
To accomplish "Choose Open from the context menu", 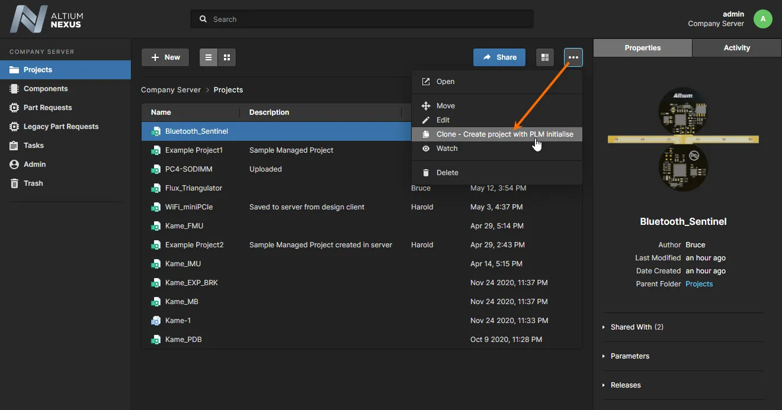I will tap(497, 82).
